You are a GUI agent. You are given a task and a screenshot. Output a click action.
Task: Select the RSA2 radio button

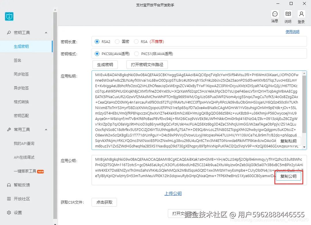point(97,42)
